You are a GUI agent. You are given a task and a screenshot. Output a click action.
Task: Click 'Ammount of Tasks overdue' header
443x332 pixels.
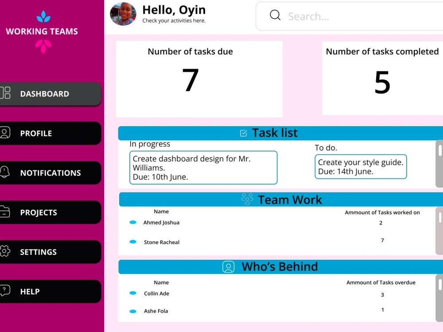pyautogui.click(x=381, y=282)
